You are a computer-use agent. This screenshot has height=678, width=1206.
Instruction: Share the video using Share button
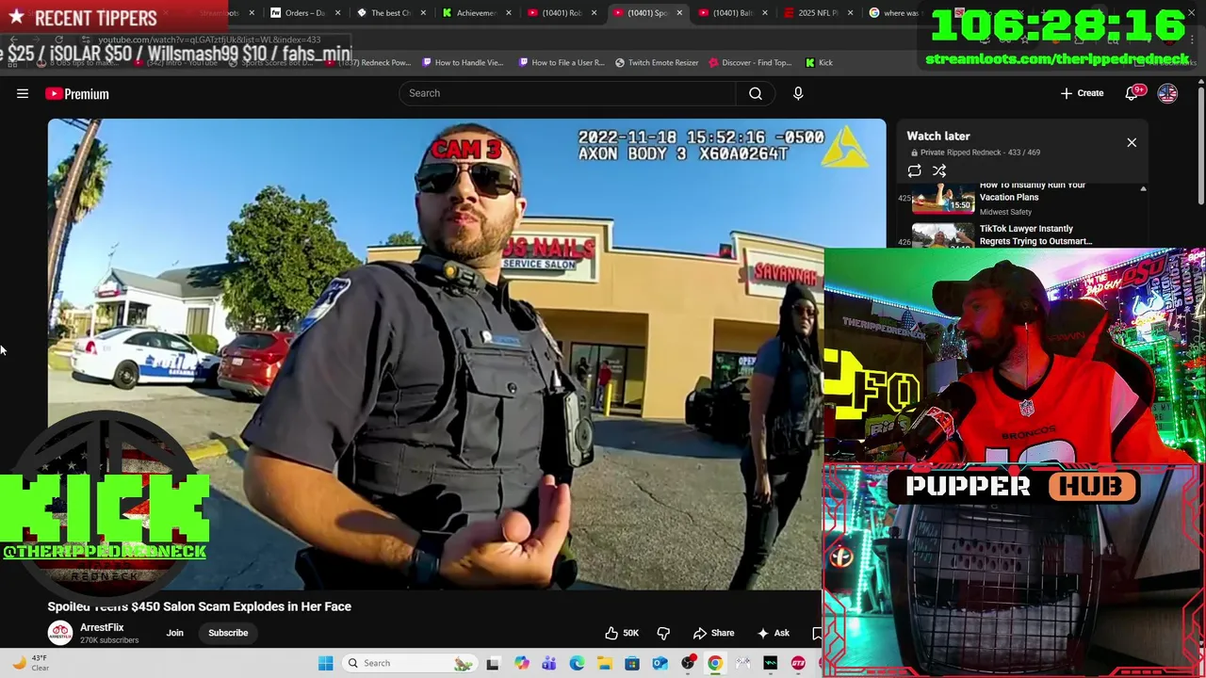tap(713, 633)
